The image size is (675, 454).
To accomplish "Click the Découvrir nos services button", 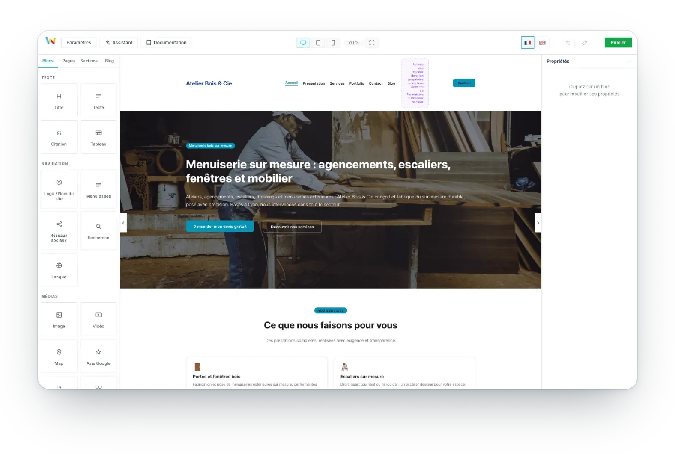I will (x=292, y=227).
